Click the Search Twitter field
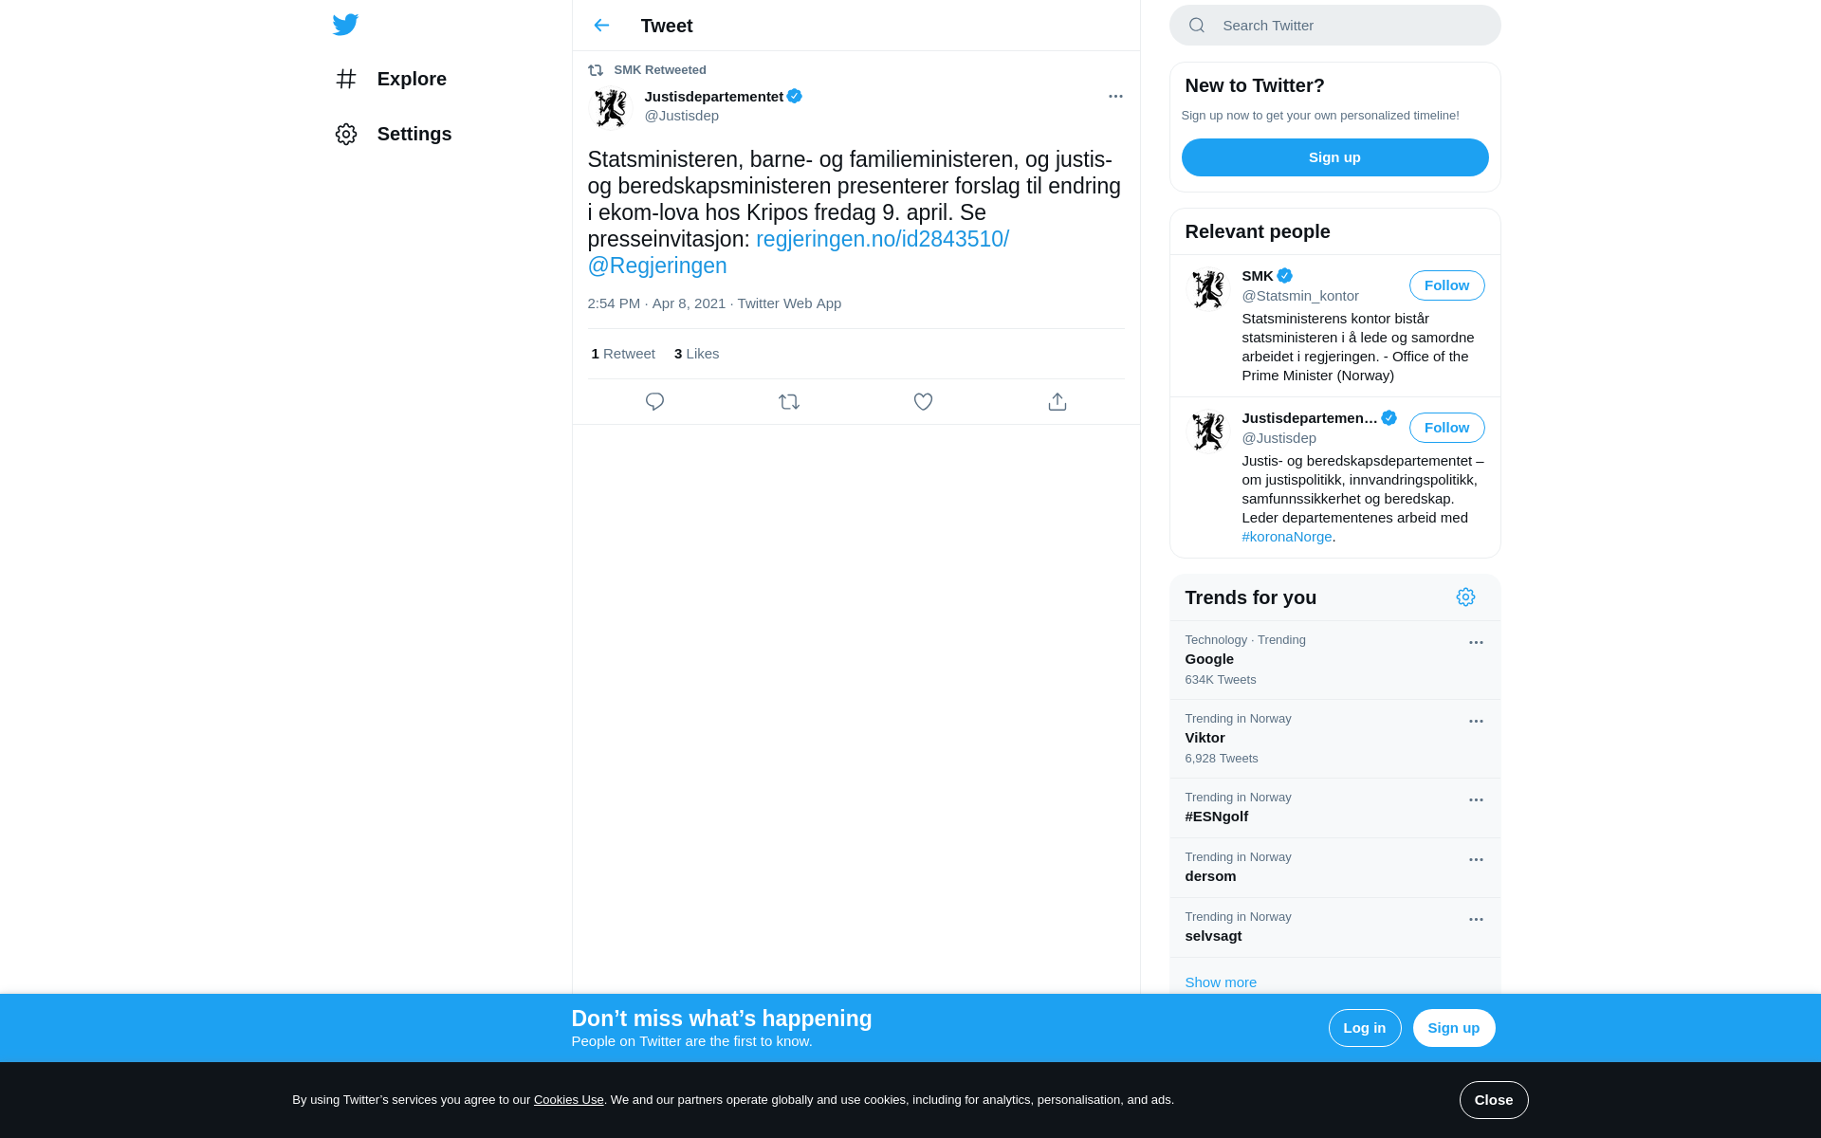This screenshot has height=1138, width=1821. (1334, 26)
